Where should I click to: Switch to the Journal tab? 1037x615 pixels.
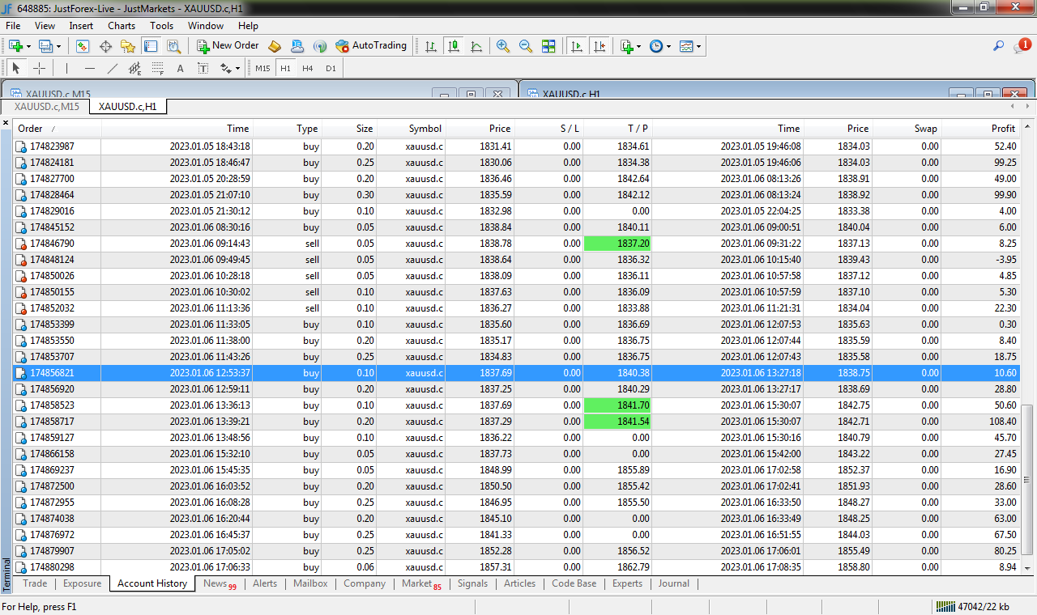point(673,583)
